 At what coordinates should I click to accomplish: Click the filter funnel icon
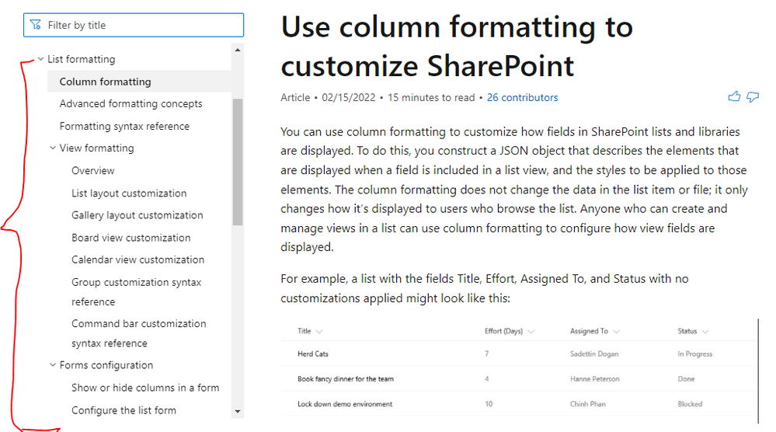tap(36, 25)
